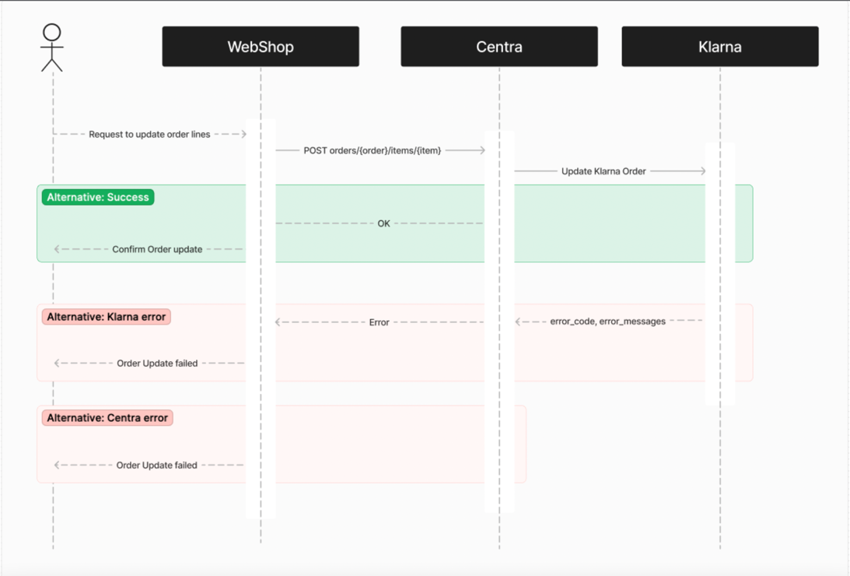Click 'Order Update failed' in Centra error block

157,465
